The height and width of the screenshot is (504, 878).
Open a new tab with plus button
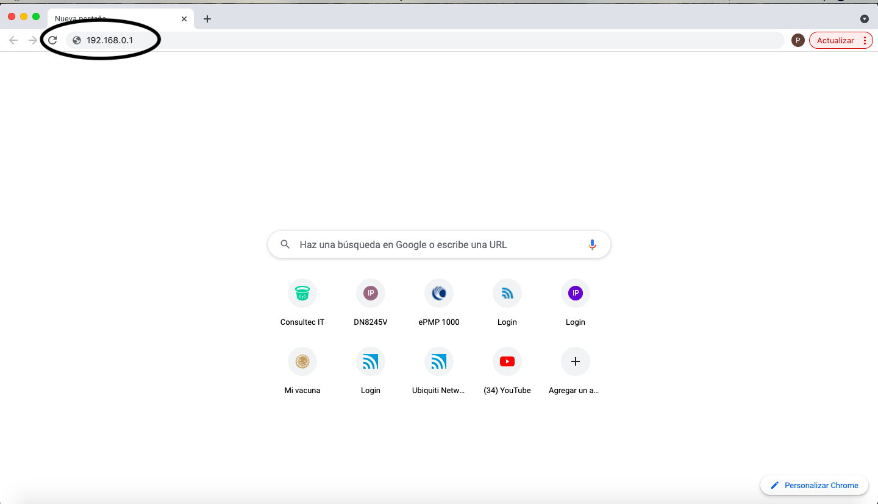pos(207,19)
